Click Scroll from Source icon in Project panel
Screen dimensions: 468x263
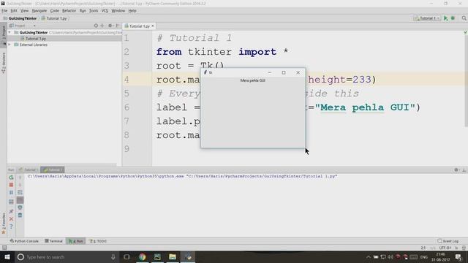tap(96, 26)
